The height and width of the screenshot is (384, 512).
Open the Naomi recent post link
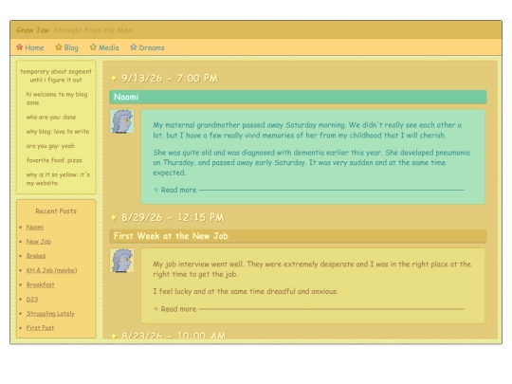(x=35, y=227)
